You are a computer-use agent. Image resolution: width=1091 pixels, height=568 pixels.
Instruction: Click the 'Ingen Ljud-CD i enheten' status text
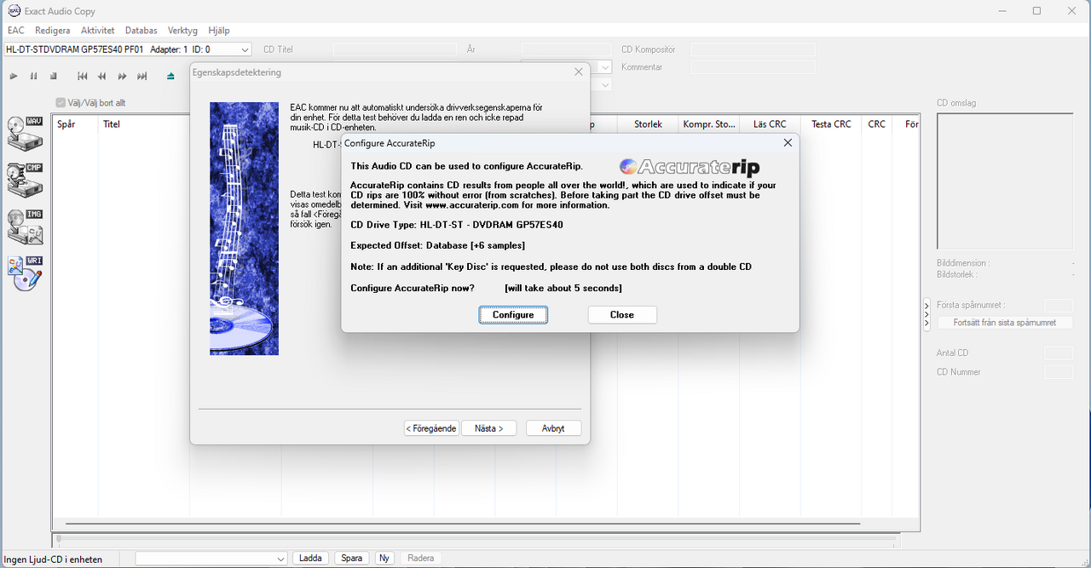coord(53,559)
